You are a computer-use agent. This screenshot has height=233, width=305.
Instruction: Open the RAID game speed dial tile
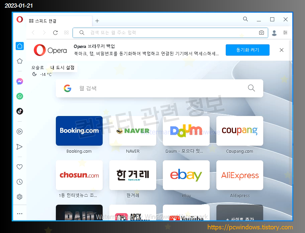click(x=79, y=212)
